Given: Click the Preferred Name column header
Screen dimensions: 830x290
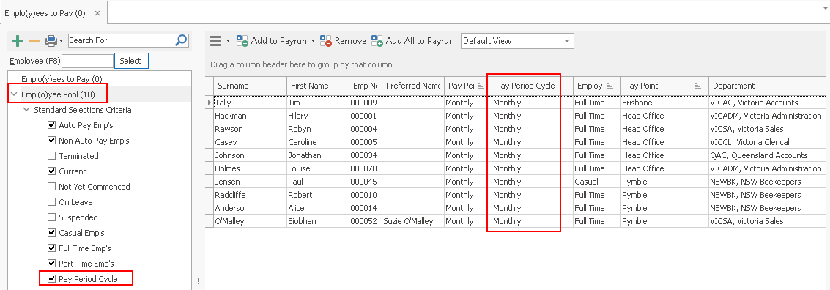Looking at the screenshot, I should point(413,86).
